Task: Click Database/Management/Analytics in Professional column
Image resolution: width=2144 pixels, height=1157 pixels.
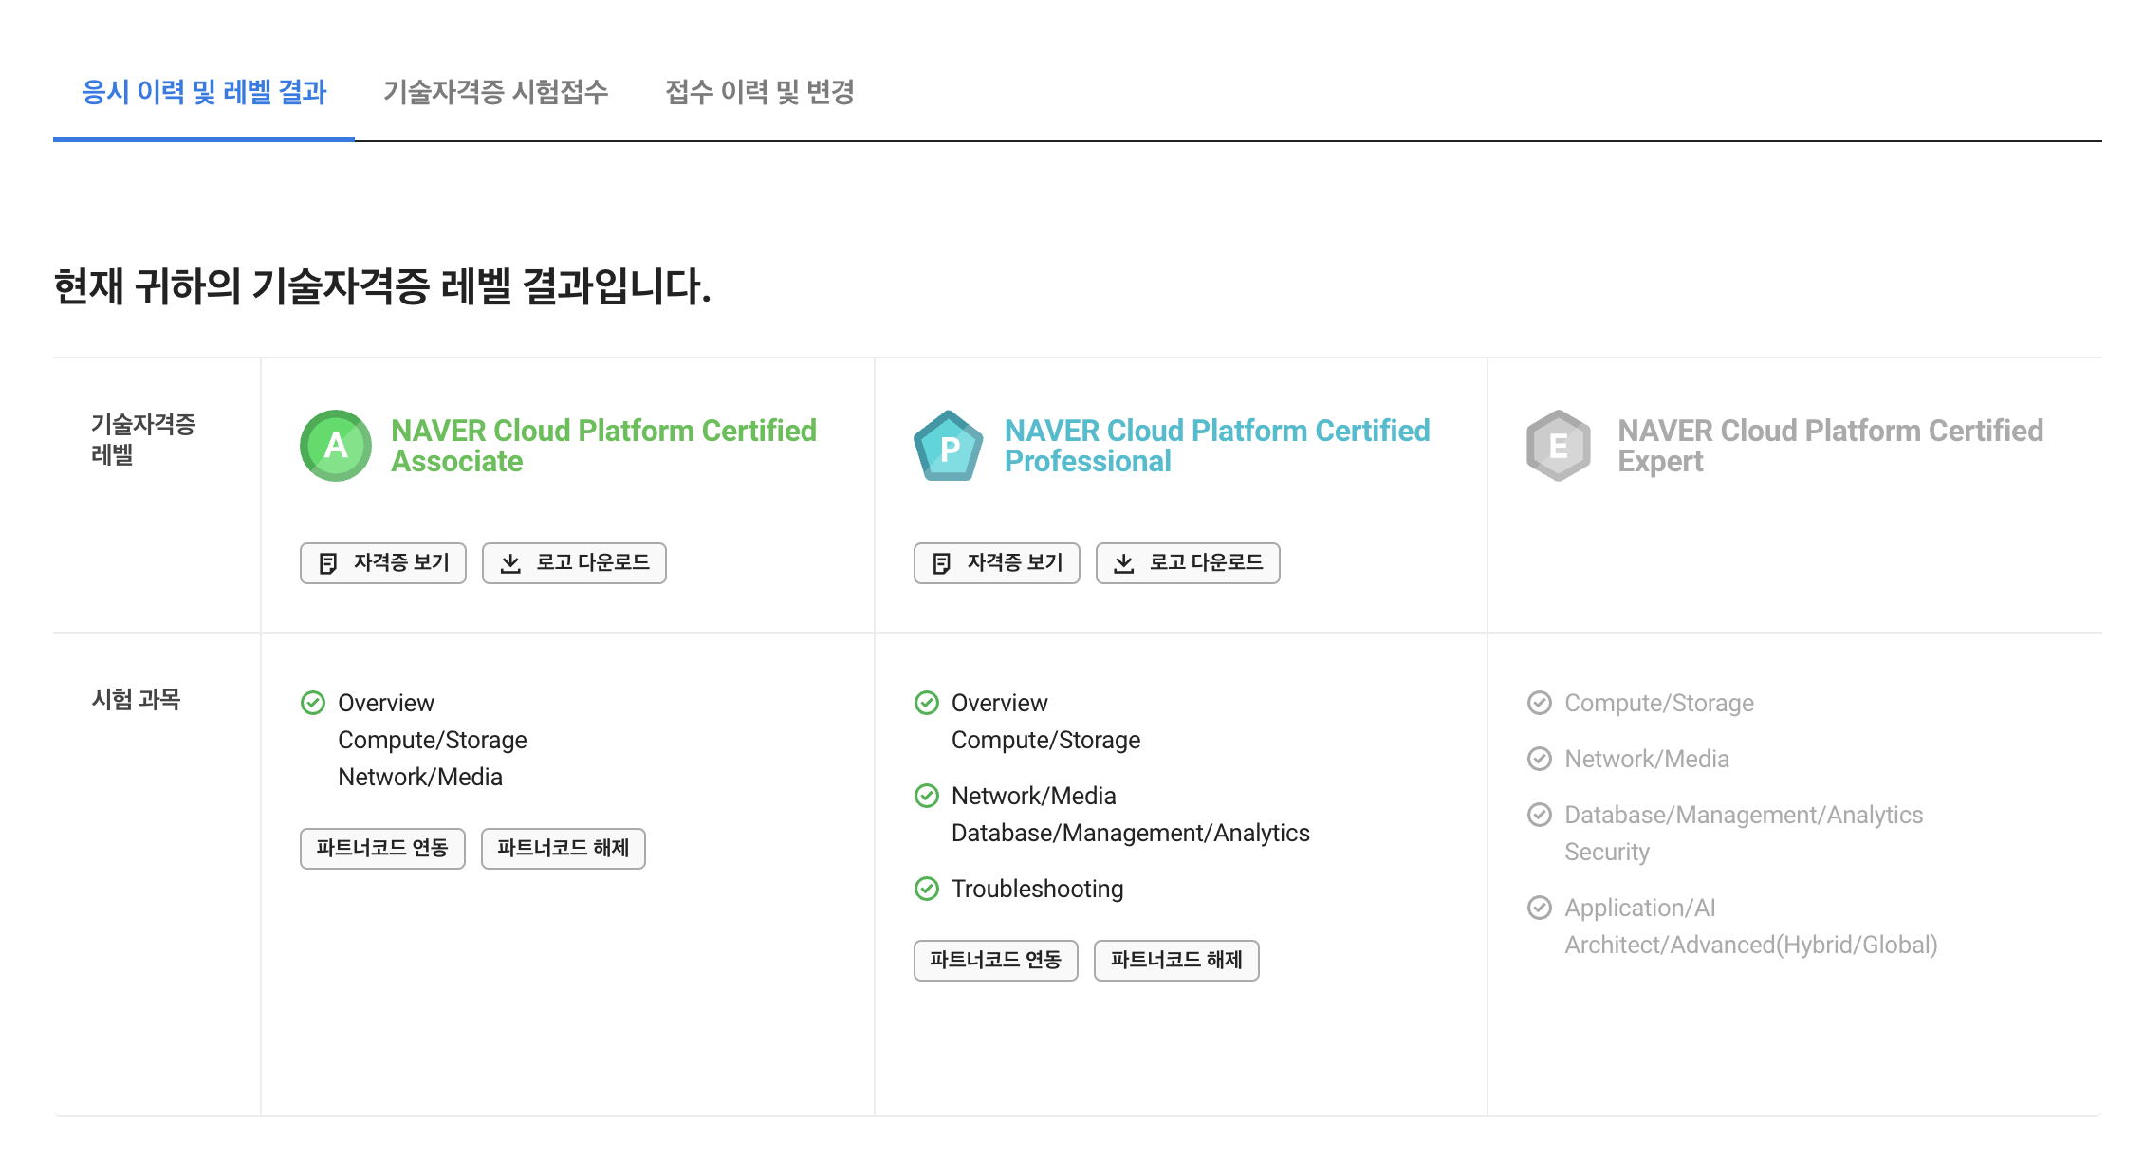Action: click(x=1130, y=833)
